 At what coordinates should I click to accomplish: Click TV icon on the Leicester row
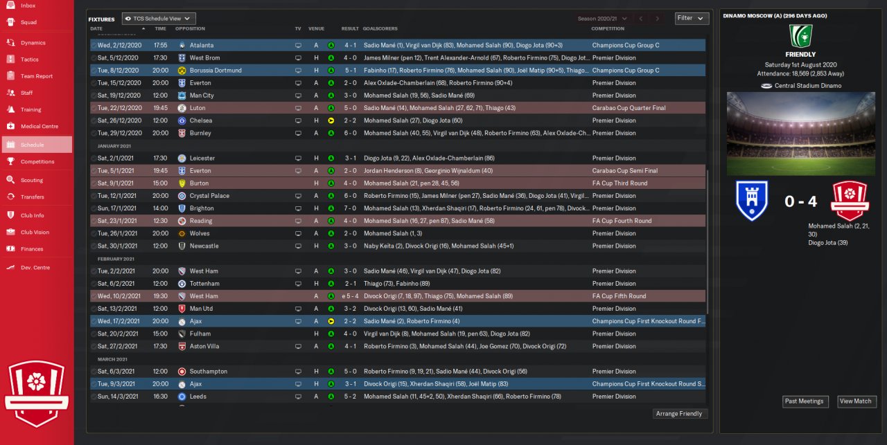[299, 158]
